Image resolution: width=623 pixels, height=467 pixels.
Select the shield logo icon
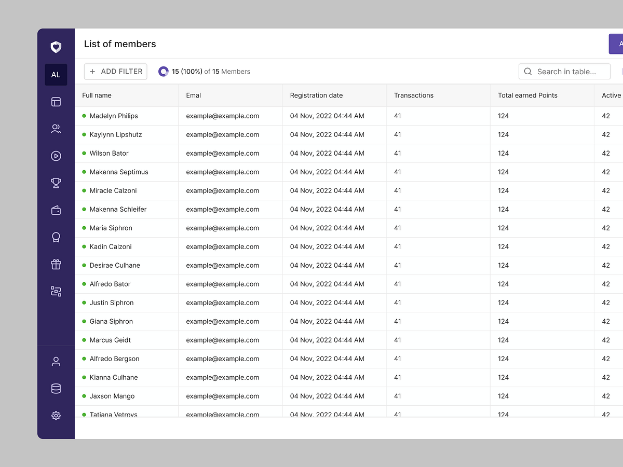(x=56, y=47)
